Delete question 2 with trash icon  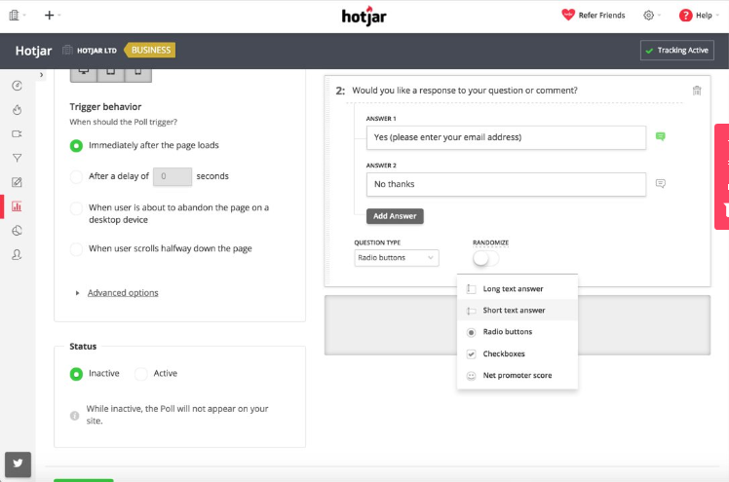pyautogui.click(x=697, y=91)
